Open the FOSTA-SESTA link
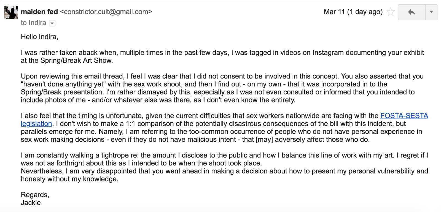 tap(404, 116)
